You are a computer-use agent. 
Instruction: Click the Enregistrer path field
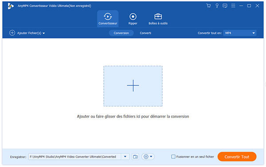(75, 157)
